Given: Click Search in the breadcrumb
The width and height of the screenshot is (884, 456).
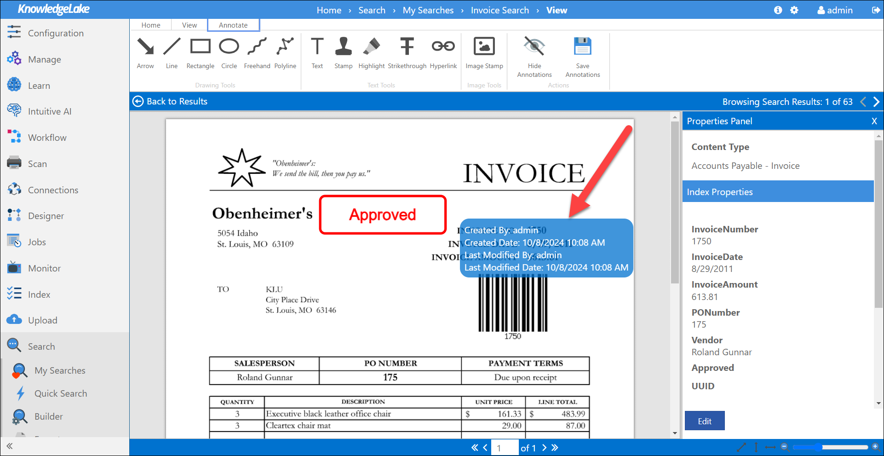Looking at the screenshot, I should [372, 10].
